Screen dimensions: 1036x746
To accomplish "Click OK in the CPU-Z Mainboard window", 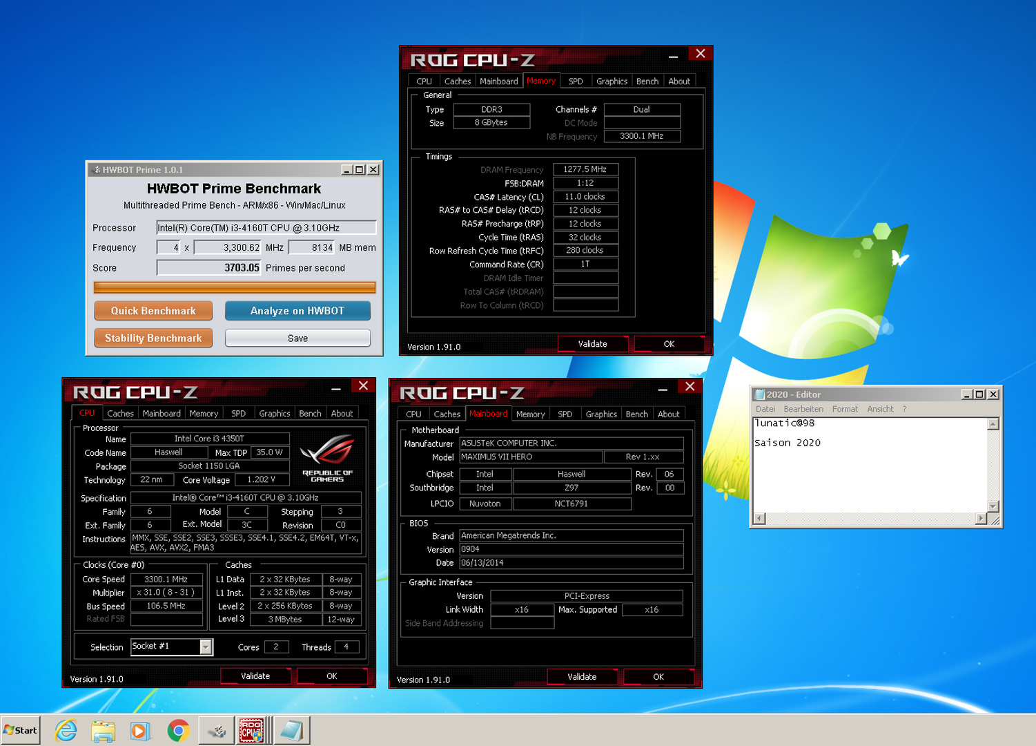I will click(658, 677).
